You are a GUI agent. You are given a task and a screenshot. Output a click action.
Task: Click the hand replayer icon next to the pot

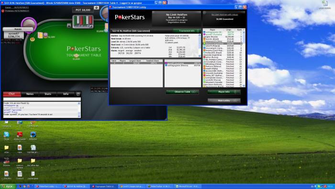tap(96, 8)
